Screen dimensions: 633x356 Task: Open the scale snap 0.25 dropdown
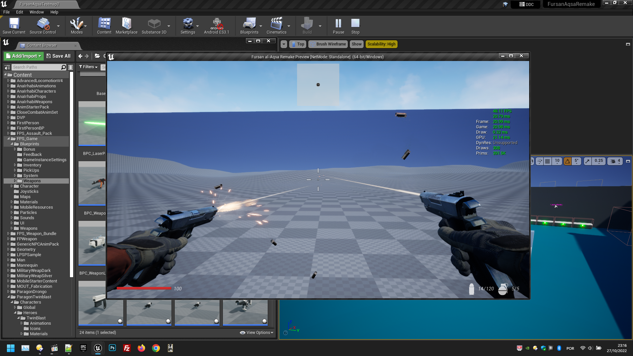coord(599,161)
